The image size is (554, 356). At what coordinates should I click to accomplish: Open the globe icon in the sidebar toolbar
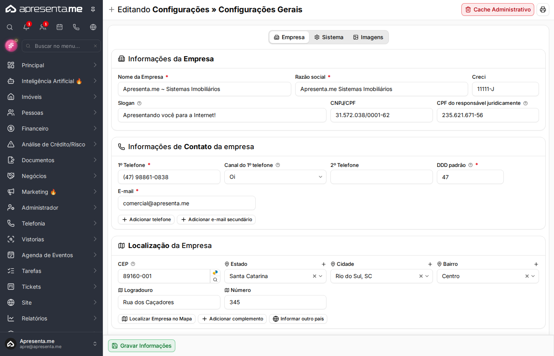click(x=93, y=27)
